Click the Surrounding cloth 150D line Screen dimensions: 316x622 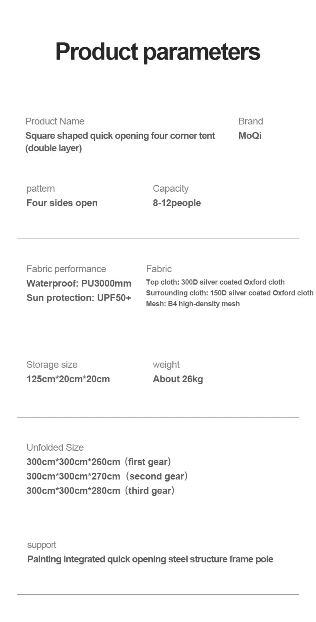tap(230, 293)
